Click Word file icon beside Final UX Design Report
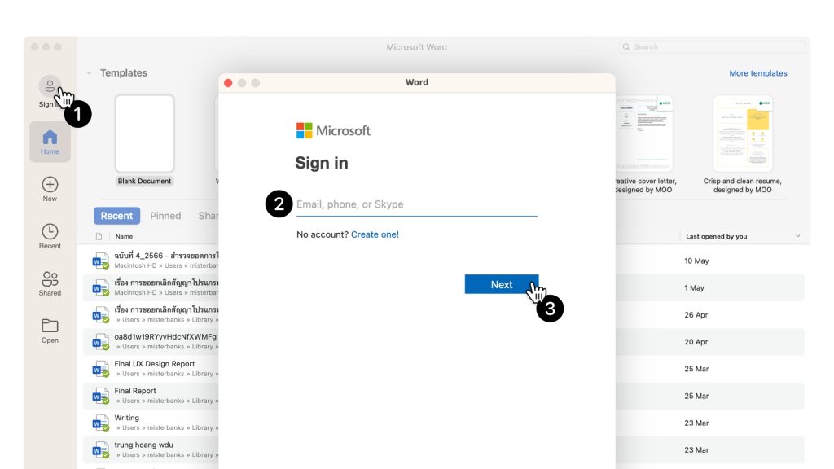Image resolution: width=834 pixels, height=469 pixels. point(100,369)
